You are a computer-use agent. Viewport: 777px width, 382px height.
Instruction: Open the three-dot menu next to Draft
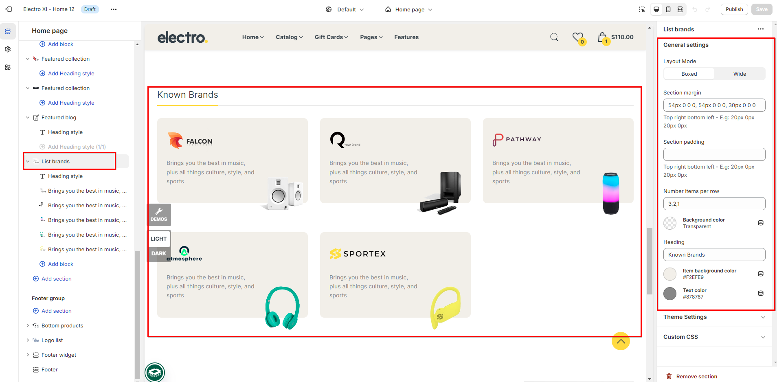[114, 9]
